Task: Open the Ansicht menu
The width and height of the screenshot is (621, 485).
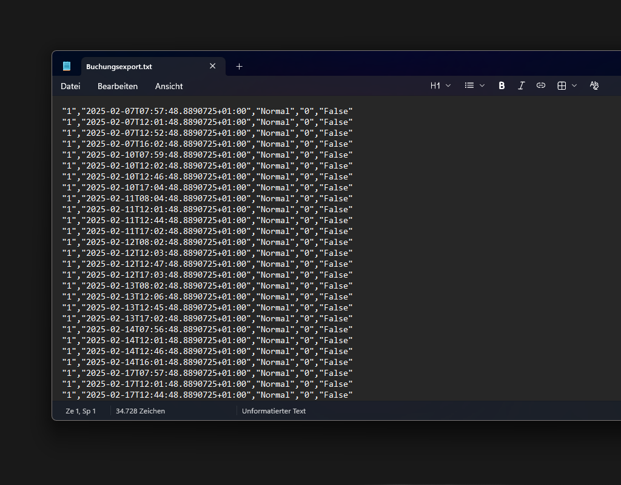Action: (x=169, y=86)
